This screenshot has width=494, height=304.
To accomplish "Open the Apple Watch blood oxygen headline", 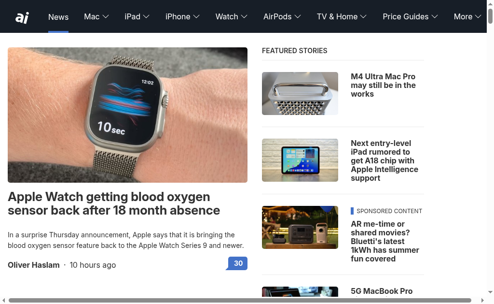I will (114, 203).
